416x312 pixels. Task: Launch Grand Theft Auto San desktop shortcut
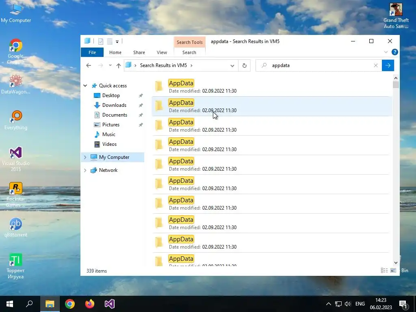click(396, 16)
